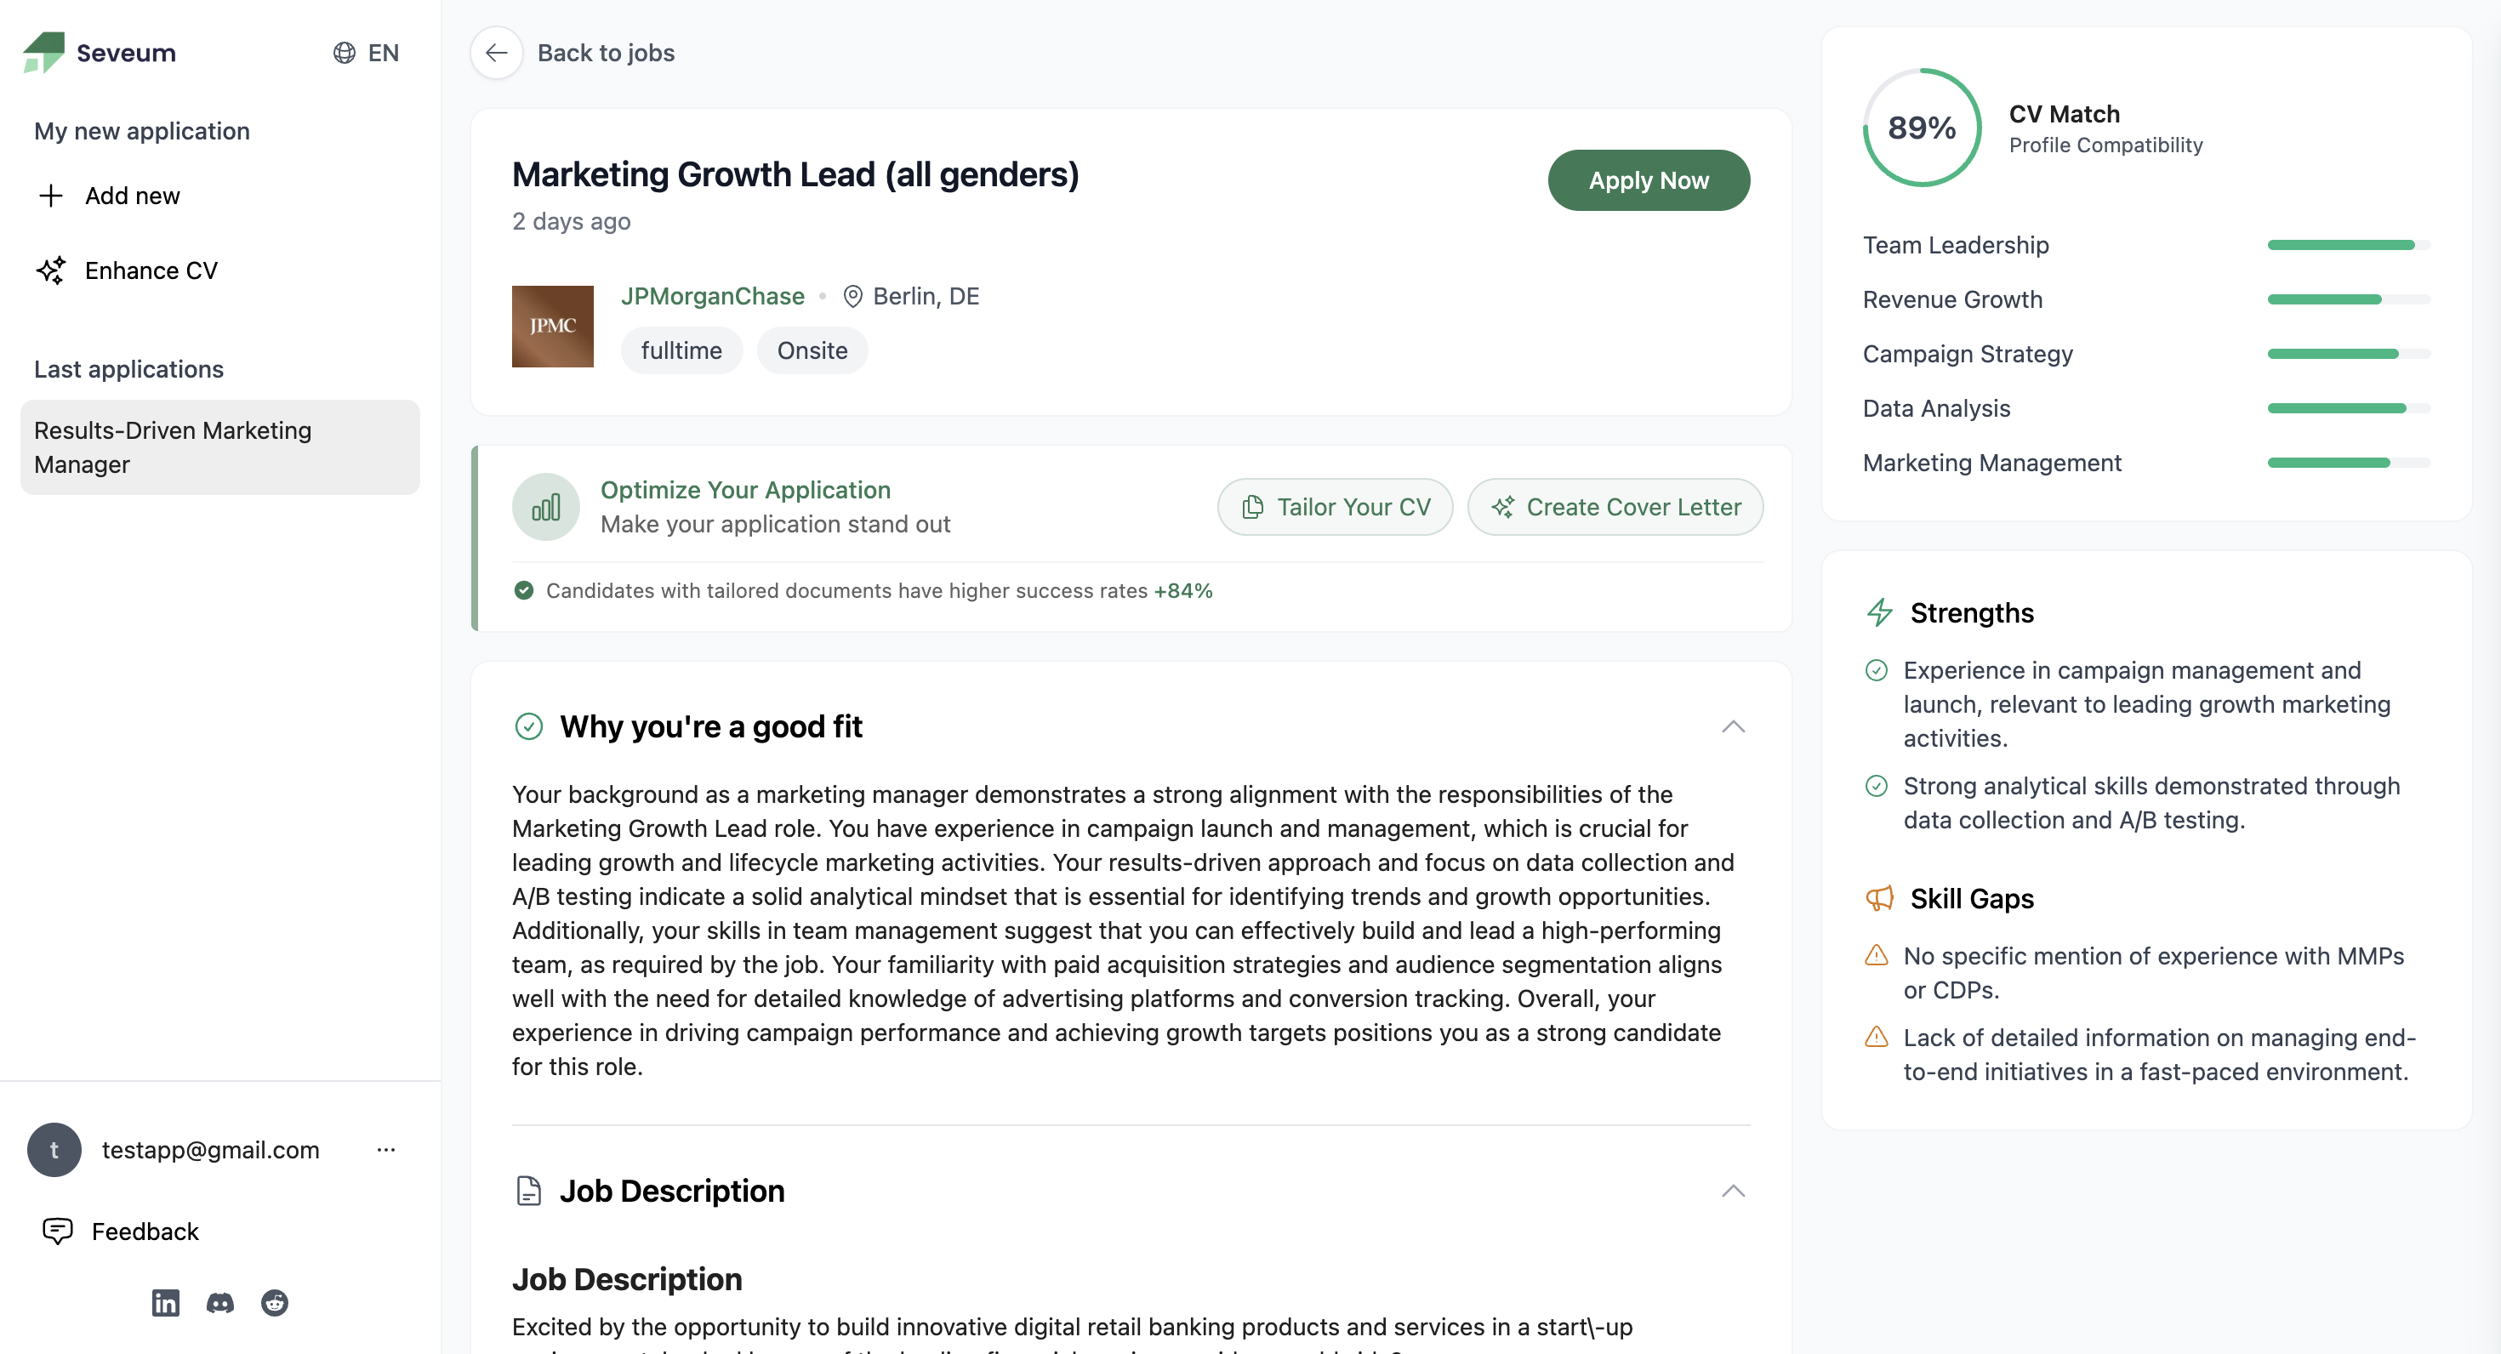Open My new application

click(142, 131)
